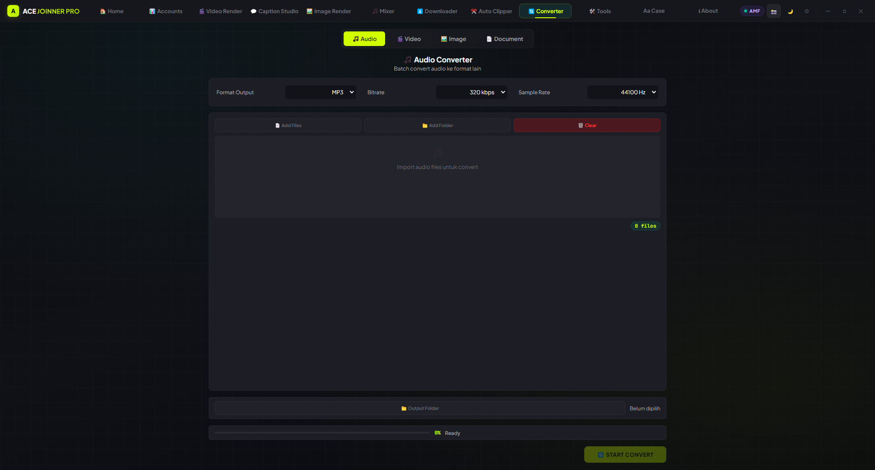This screenshot has height=470, width=875.
Task: Clear the audio file list
Action: click(x=587, y=125)
